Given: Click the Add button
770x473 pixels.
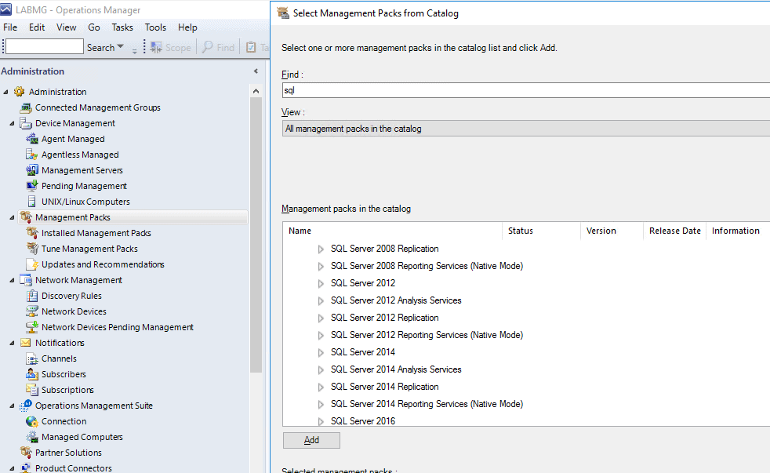Looking at the screenshot, I should click(x=311, y=440).
